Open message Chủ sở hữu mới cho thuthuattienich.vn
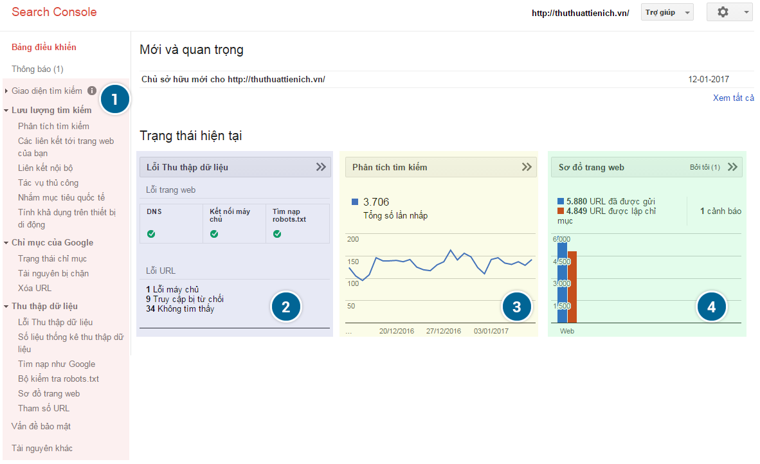The image size is (760, 464). click(x=233, y=79)
